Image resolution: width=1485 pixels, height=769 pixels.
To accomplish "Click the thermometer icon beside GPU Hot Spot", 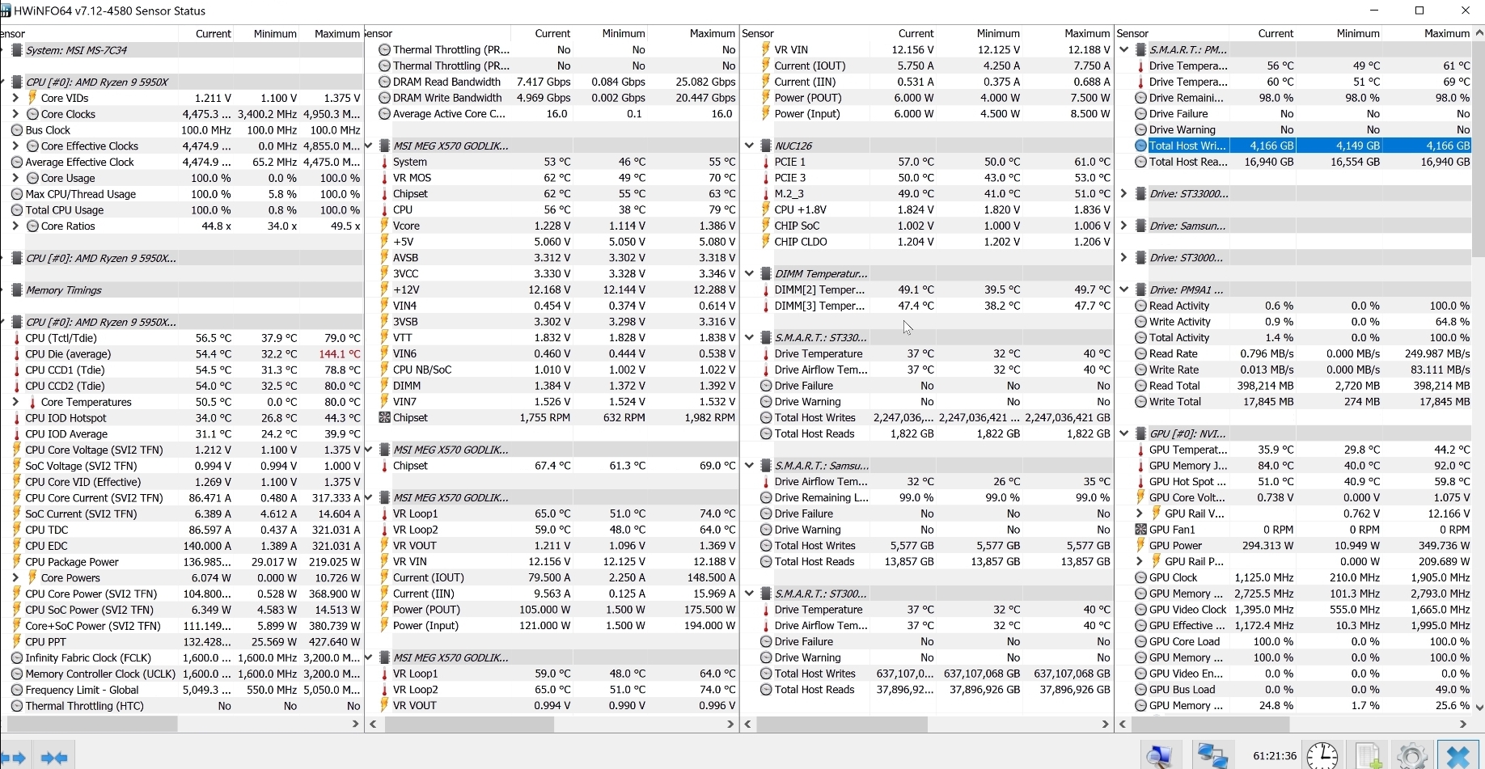I will click(1140, 482).
